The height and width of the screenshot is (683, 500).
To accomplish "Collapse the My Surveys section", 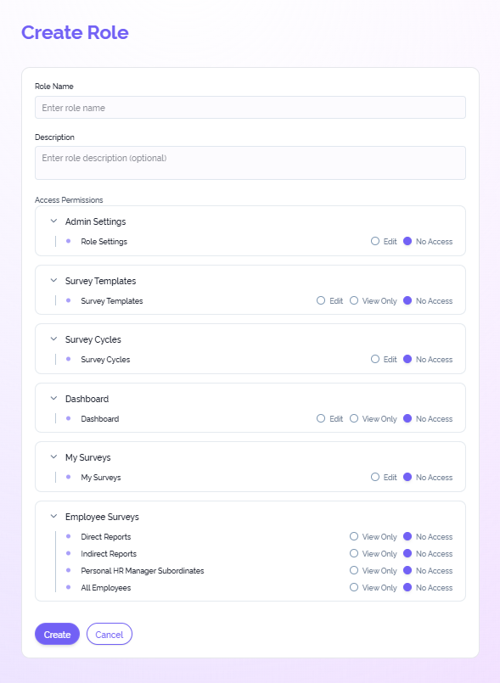I will click(53, 457).
